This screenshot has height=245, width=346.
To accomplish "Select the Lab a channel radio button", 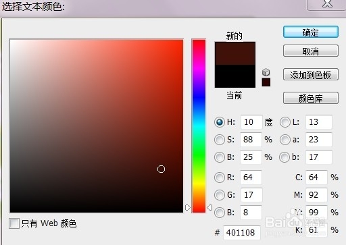I will [x=285, y=140].
